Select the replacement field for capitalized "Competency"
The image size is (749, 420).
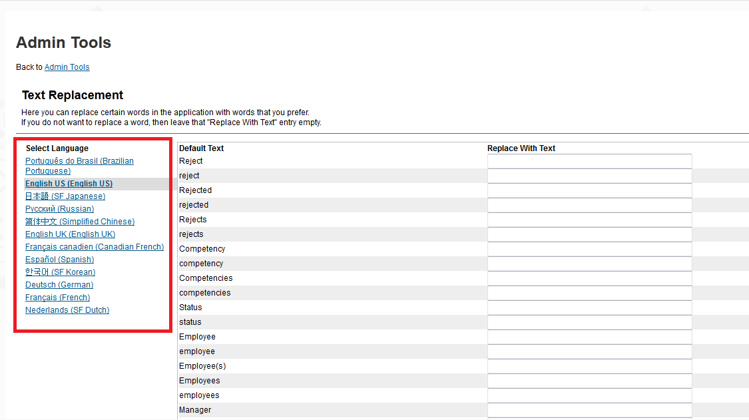point(589,249)
